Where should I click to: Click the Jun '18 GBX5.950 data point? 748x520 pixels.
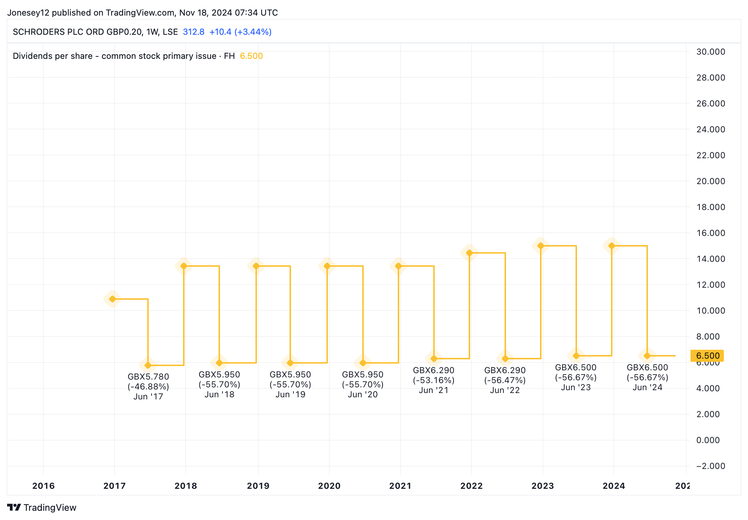pos(219,363)
